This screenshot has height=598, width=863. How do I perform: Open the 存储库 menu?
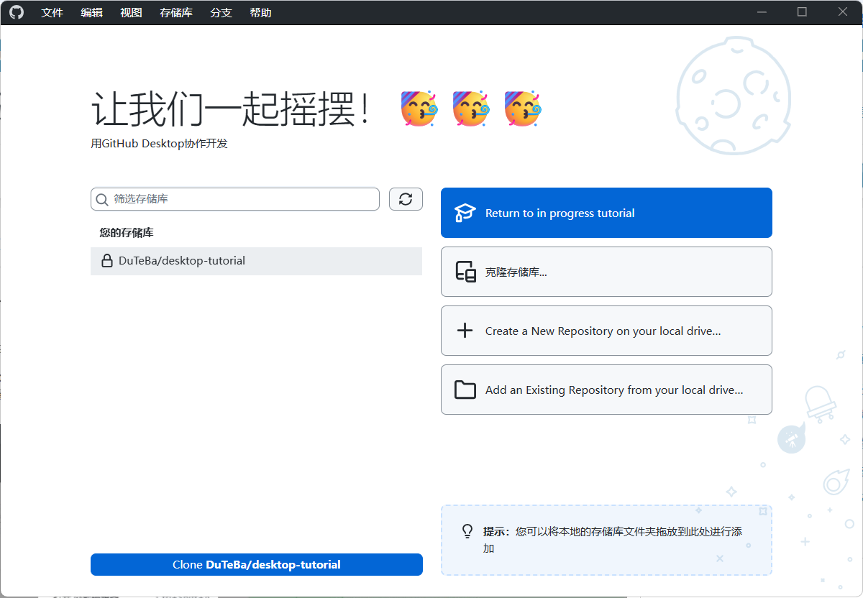(x=176, y=12)
